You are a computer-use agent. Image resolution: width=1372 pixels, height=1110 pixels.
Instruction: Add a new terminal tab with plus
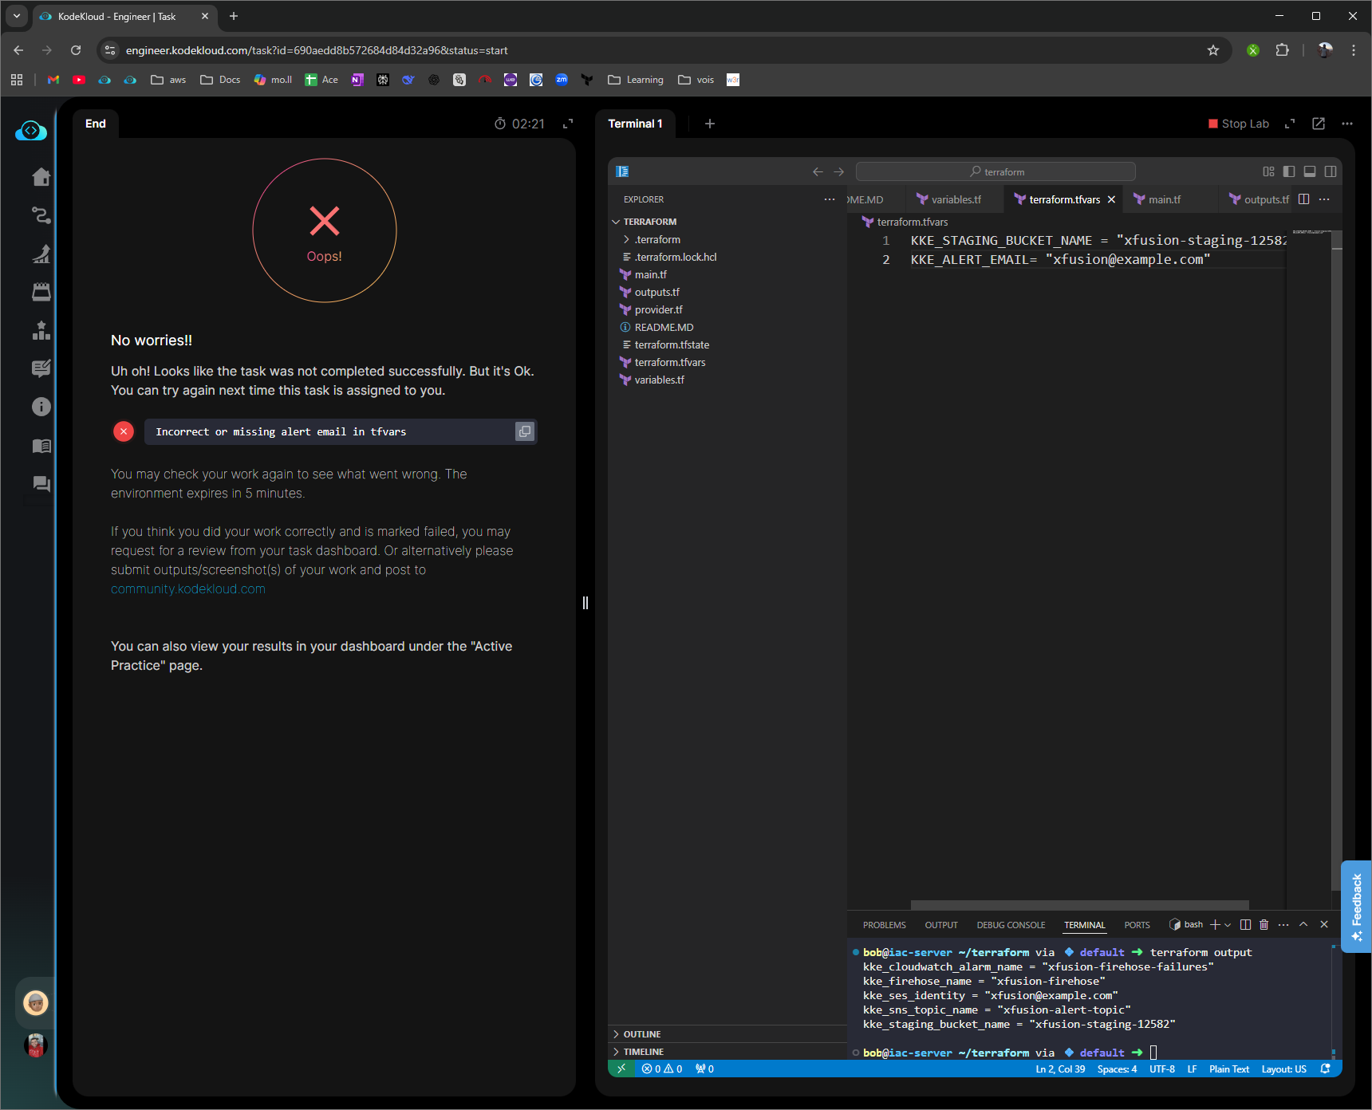coord(710,124)
